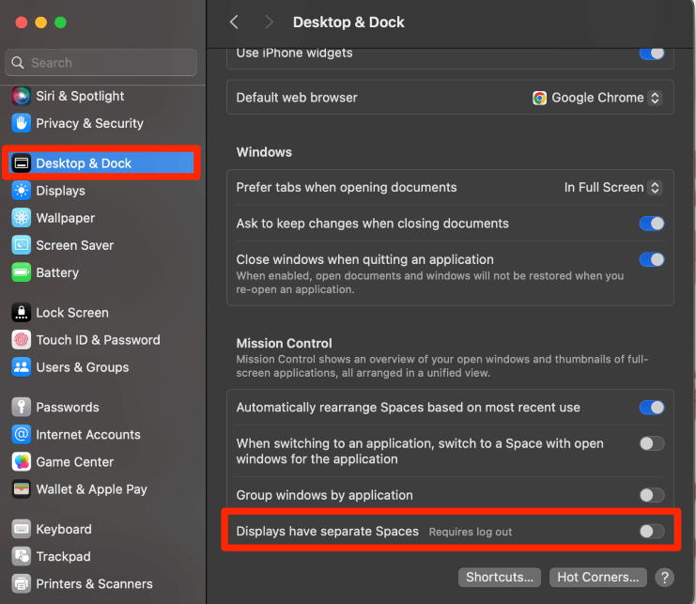The width and height of the screenshot is (696, 604).
Task: Select Keyboard in the settings sidebar
Action: (64, 529)
